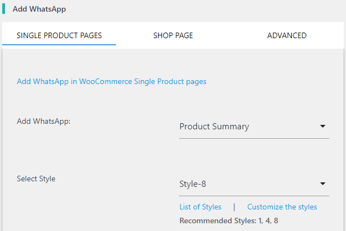Click the 'Recommended Styles: 1, 4, 8' text
This screenshot has width=346, height=231.
click(229, 221)
